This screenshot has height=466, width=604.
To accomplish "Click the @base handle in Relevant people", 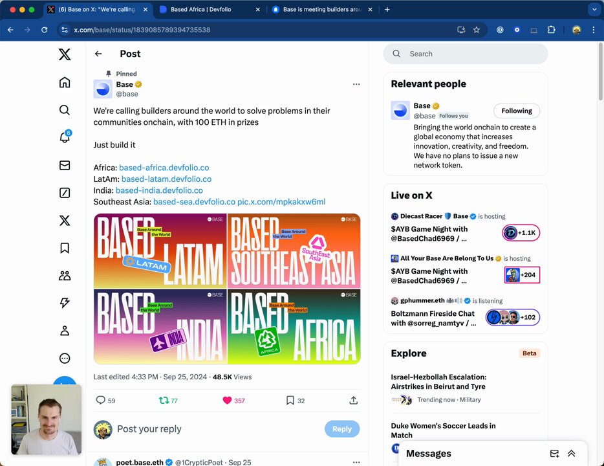I will pyautogui.click(x=424, y=116).
